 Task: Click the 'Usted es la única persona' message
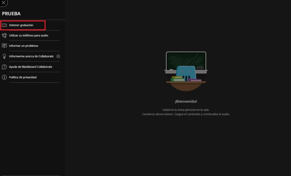point(186,110)
